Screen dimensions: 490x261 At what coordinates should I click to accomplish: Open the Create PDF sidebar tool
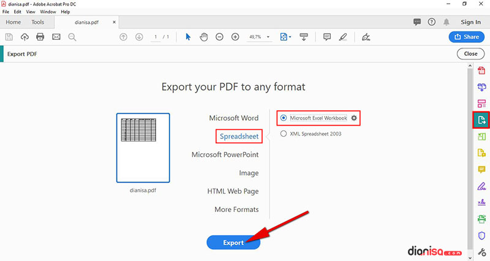481,70
